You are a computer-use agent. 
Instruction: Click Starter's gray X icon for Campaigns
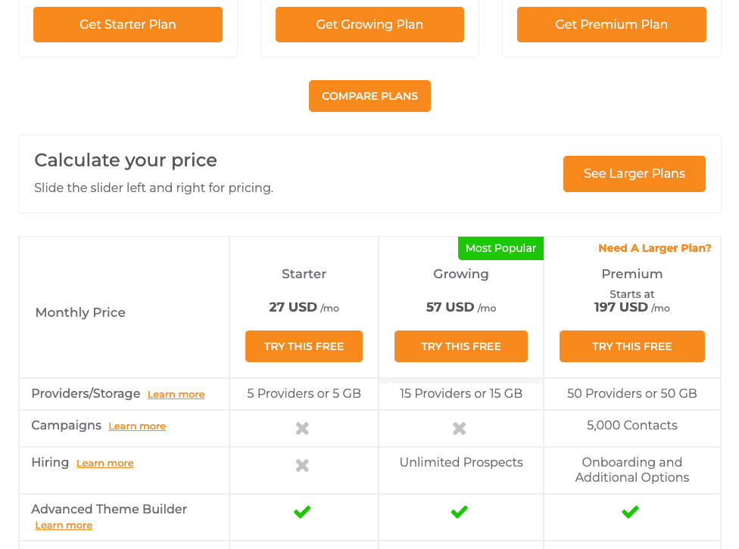[302, 429]
